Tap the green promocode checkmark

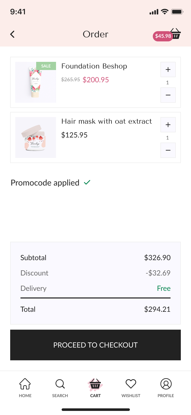(x=87, y=182)
